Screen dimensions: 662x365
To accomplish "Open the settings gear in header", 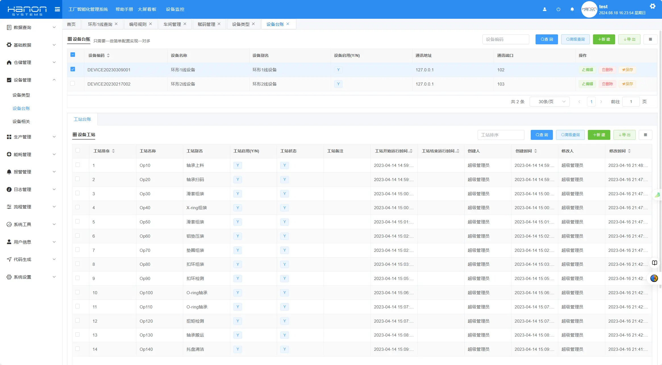I will point(653,6).
